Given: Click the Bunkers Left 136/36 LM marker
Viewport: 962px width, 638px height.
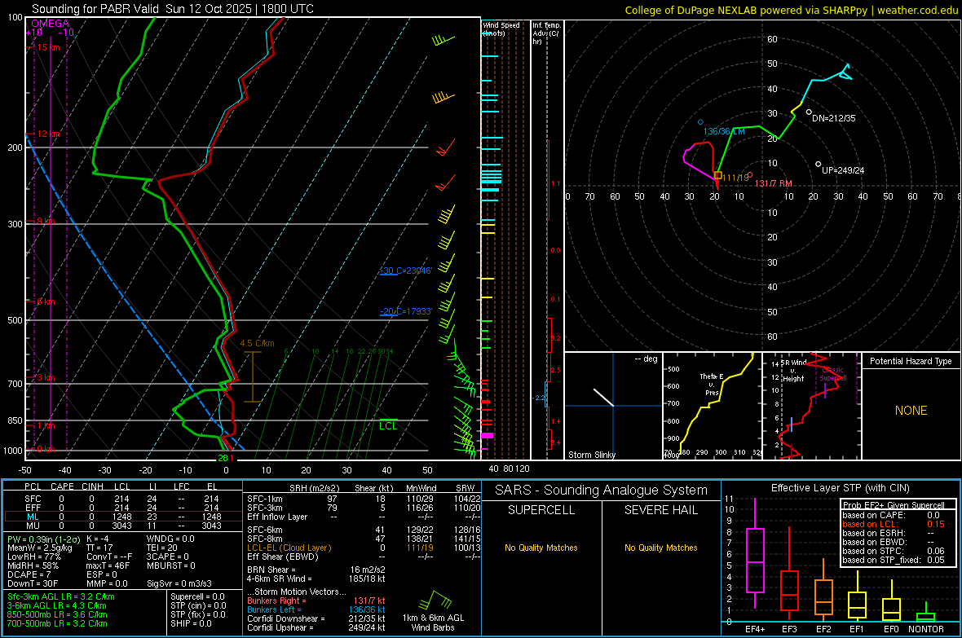Looking at the screenshot, I should tap(700, 122).
